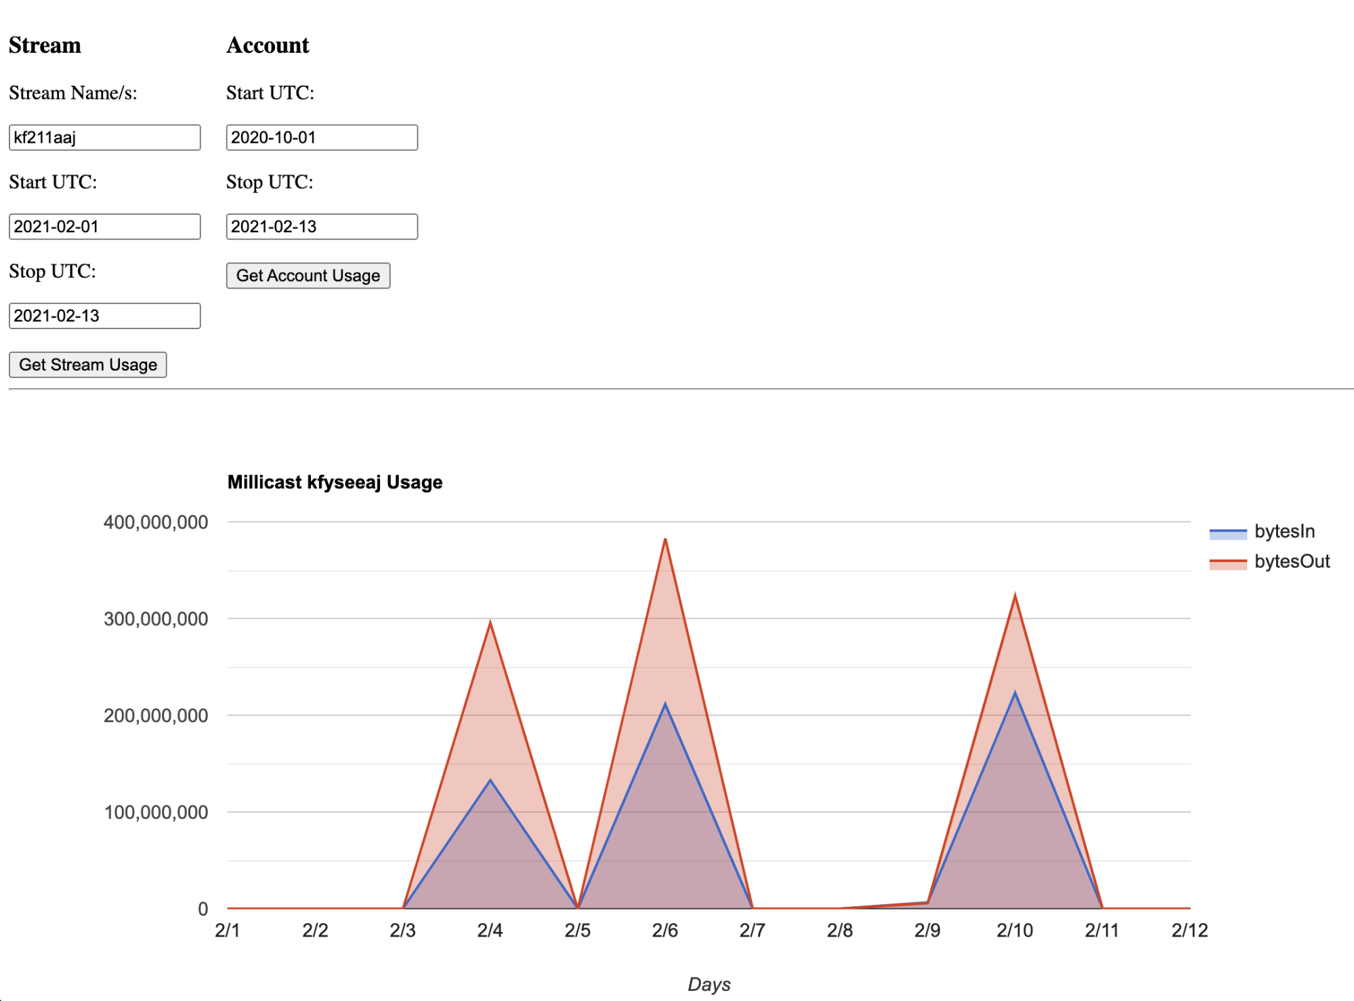Click the Get Account Usage button
1354x1001 pixels.
click(x=308, y=276)
